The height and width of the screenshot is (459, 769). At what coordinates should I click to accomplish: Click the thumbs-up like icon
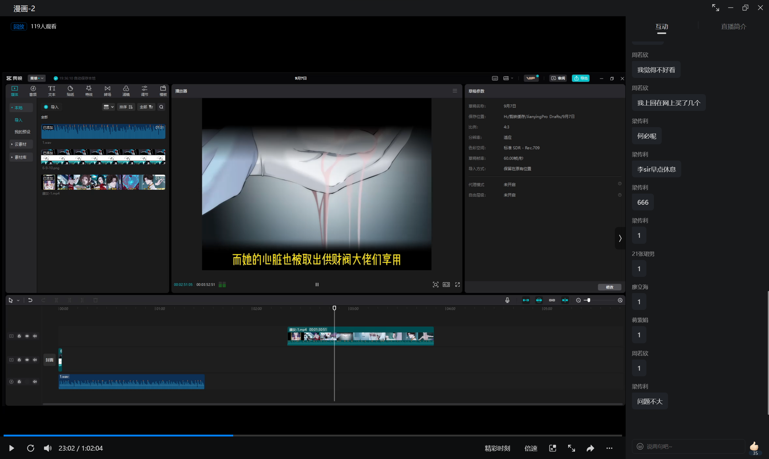click(x=754, y=446)
